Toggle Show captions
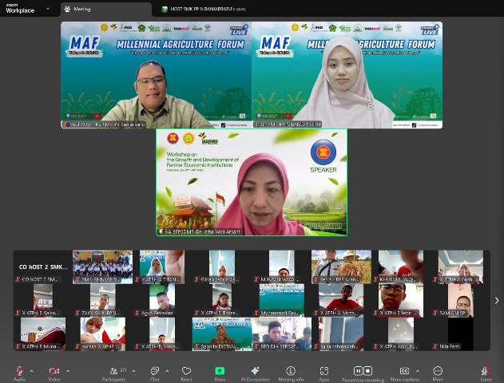The width and height of the screenshot is (504, 383). pos(404,371)
